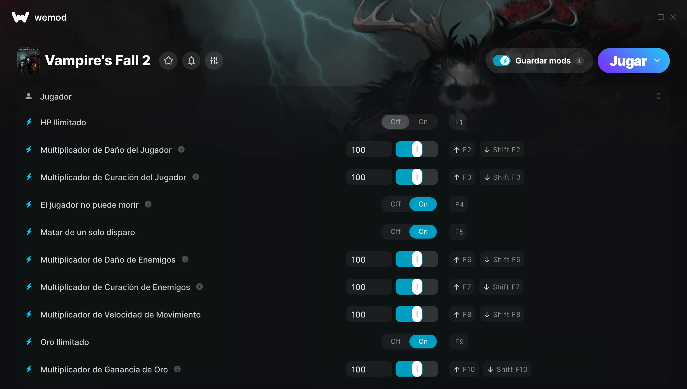Collapse the Jugador section
687x389 pixels.
pos(658,96)
